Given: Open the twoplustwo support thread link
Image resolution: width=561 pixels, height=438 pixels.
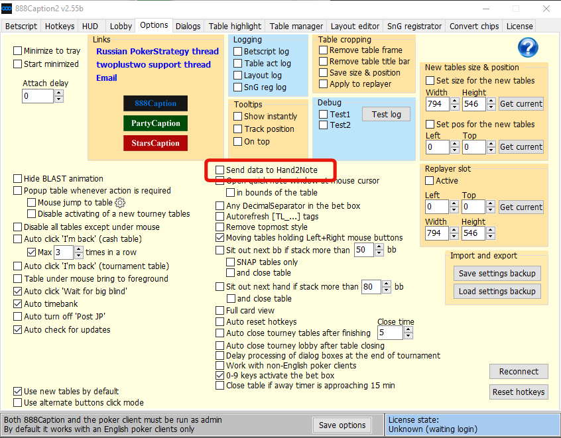Looking at the screenshot, I should click(153, 65).
